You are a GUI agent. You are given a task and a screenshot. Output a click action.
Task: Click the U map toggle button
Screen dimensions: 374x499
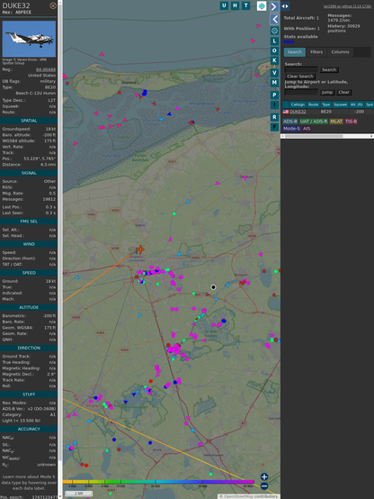pyautogui.click(x=224, y=5)
